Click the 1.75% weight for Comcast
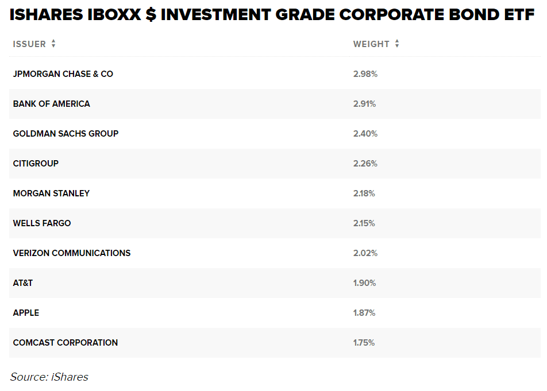Image resolution: width=547 pixels, height=391 pixels. point(364,343)
